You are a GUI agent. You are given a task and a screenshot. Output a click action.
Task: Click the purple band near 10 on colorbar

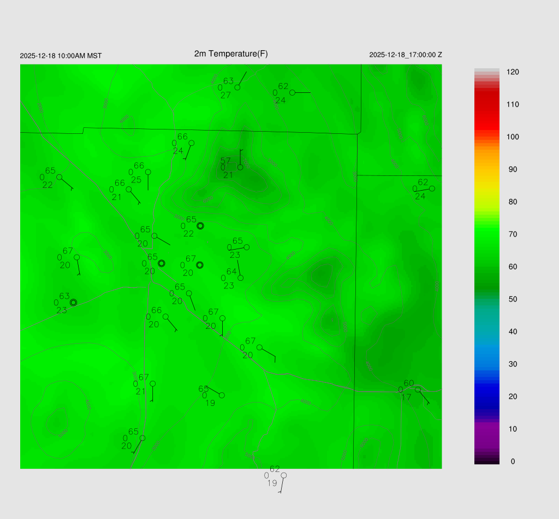coord(486,429)
